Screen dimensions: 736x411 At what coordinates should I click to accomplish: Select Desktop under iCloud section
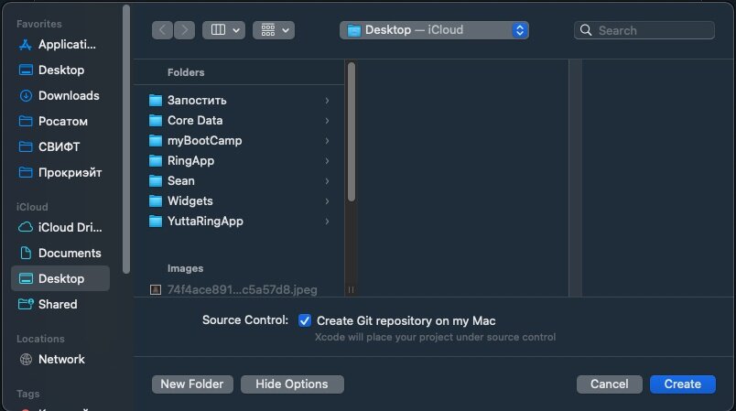[x=60, y=278]
